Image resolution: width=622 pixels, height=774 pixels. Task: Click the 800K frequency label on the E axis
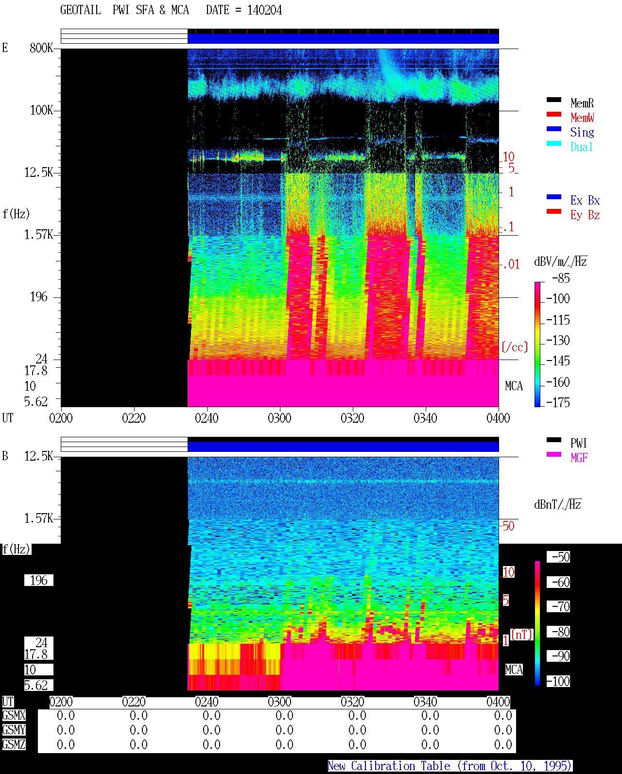click(x=41, y=48)
